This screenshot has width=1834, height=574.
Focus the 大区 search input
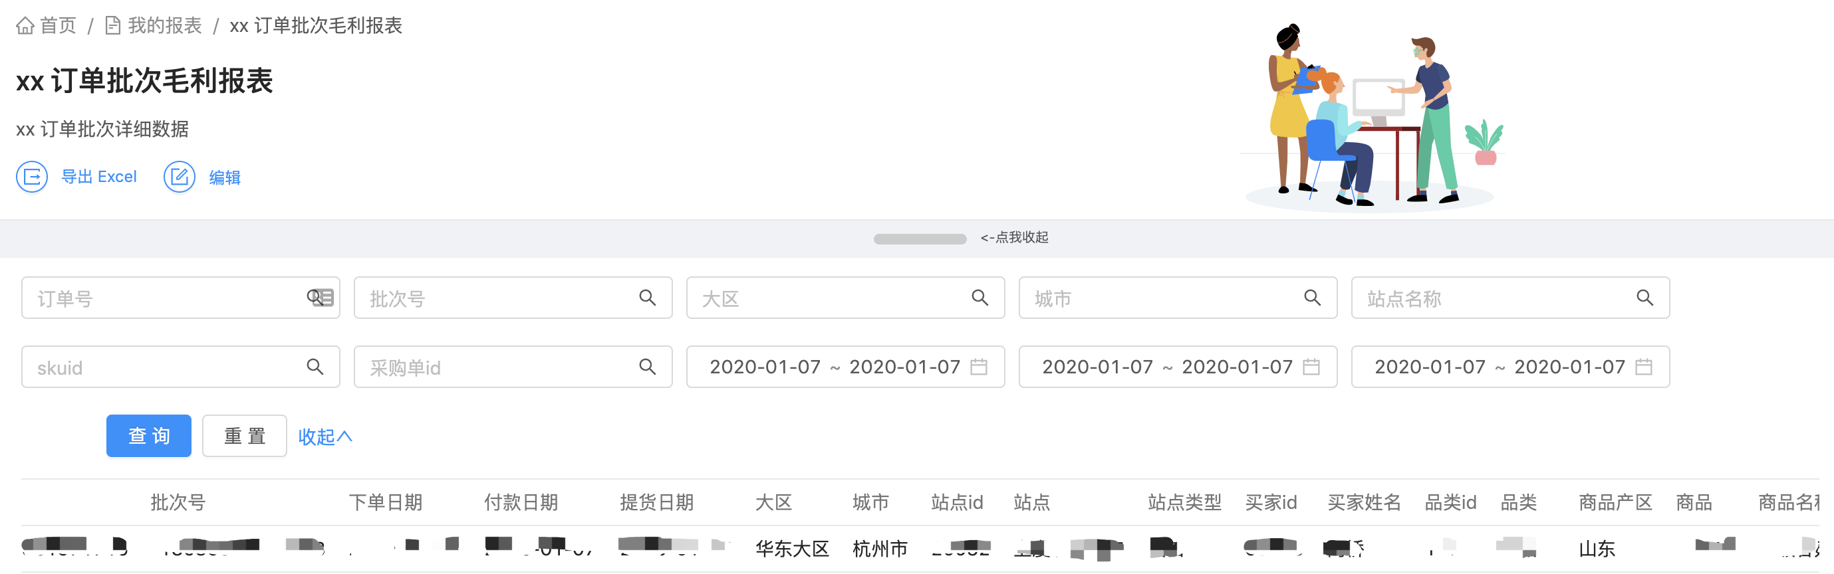click(845, 298)
